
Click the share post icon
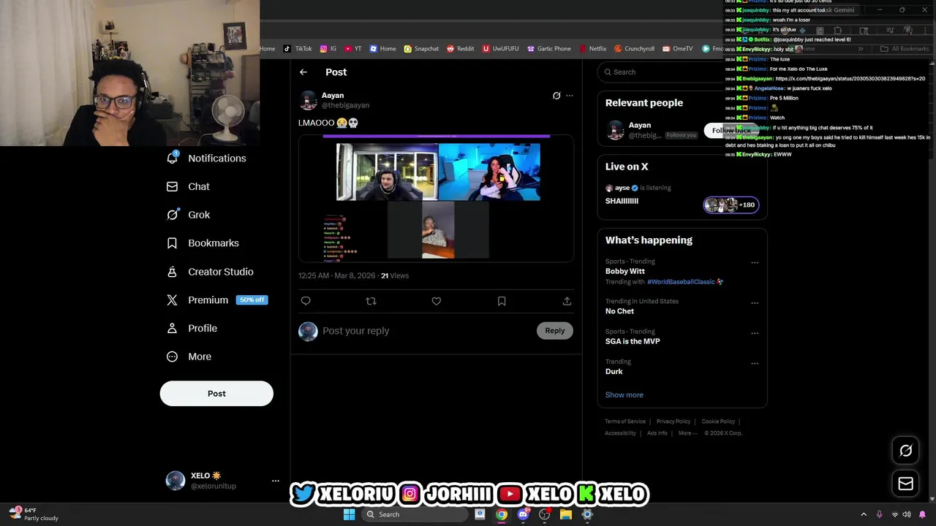click(567, 301)
